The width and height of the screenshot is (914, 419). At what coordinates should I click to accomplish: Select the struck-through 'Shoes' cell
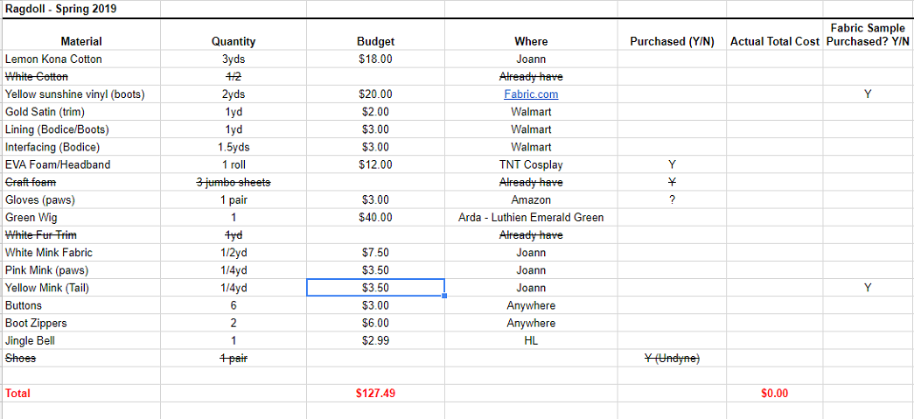81,359
